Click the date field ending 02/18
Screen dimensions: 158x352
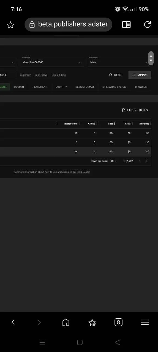(x=8, y=75)
